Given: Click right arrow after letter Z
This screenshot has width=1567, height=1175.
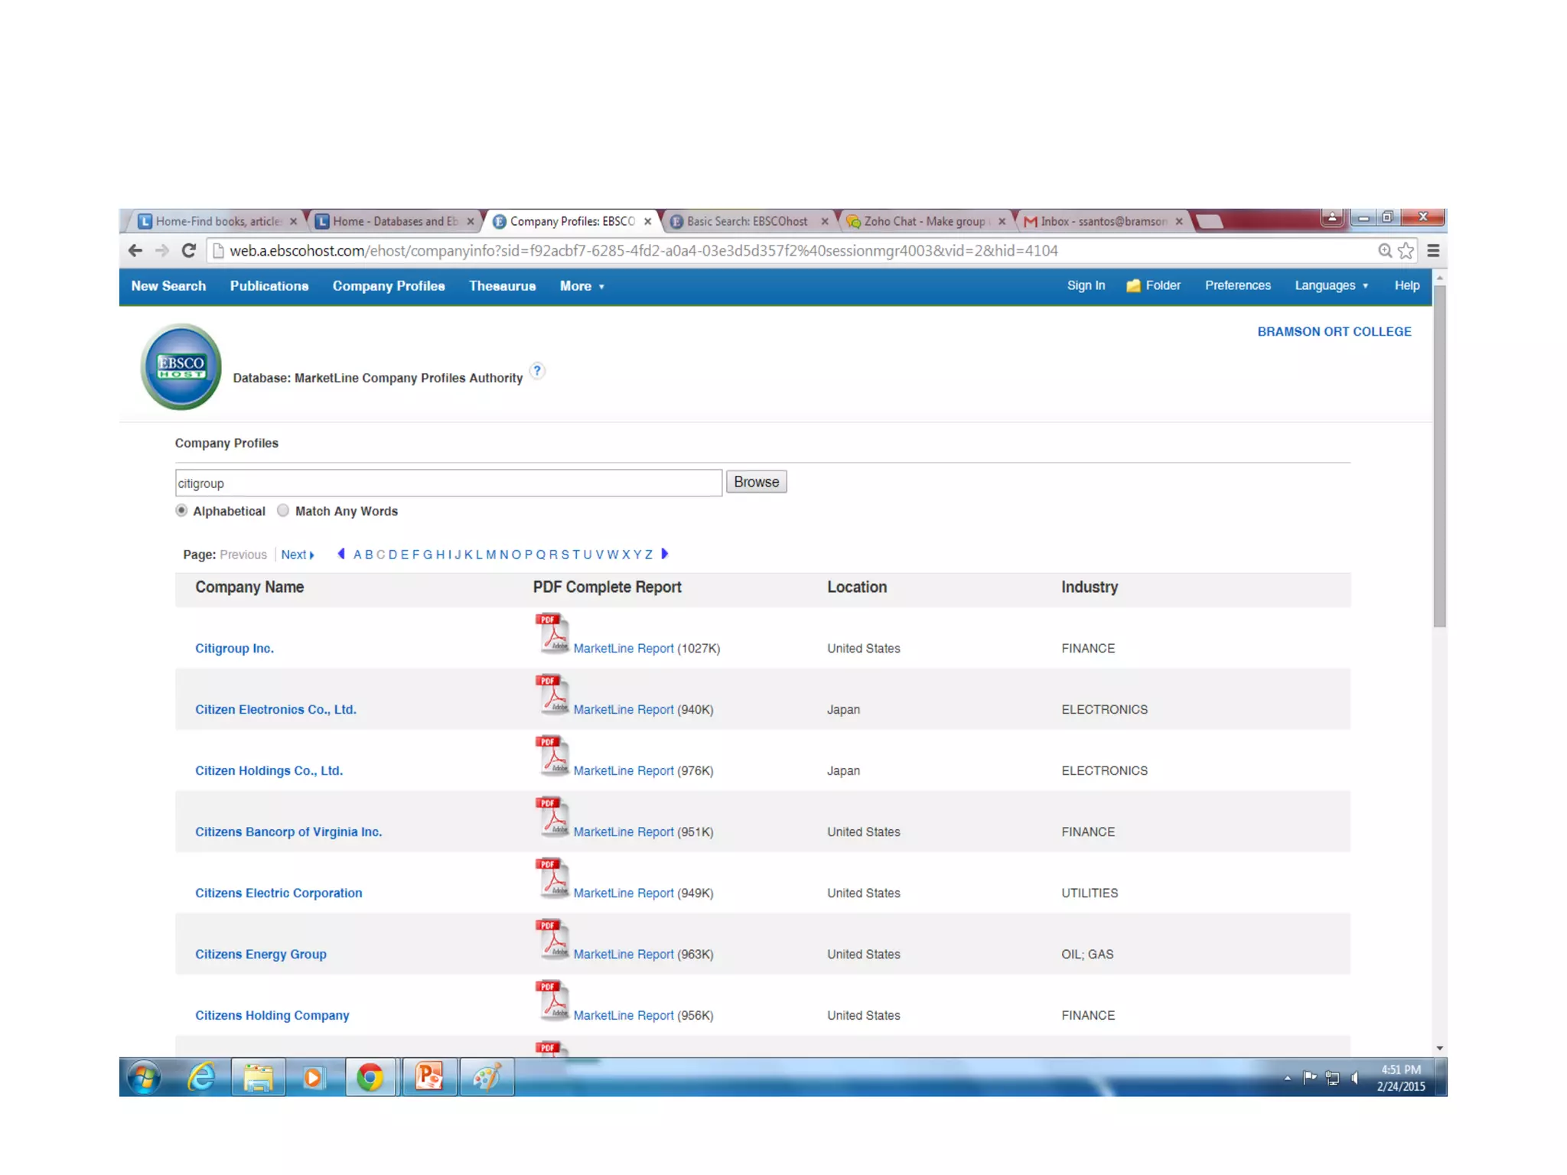Looking at the screenshot, I should pos(665,554).
